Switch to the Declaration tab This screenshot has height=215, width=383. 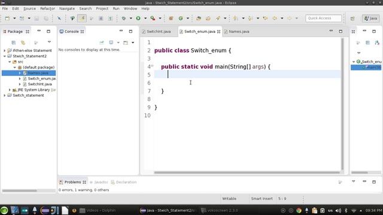124,182
